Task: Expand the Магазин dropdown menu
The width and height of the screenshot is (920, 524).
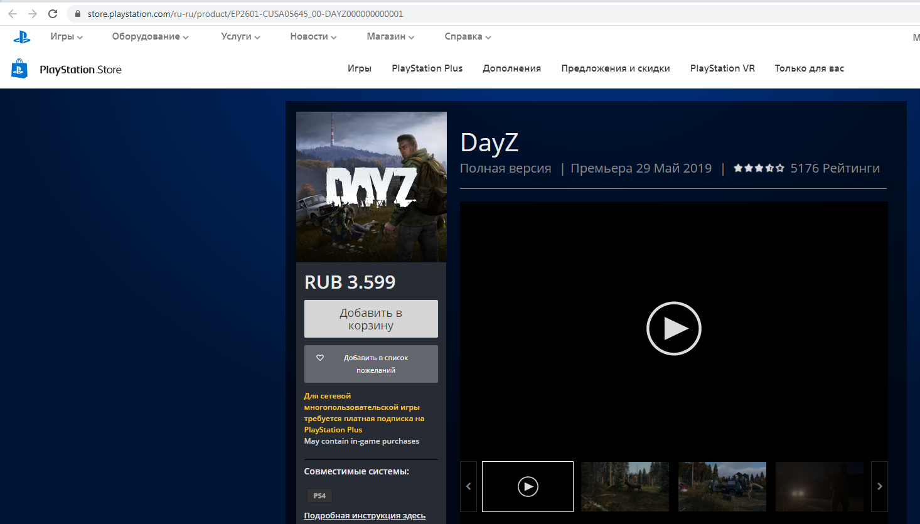Action: 390,36
